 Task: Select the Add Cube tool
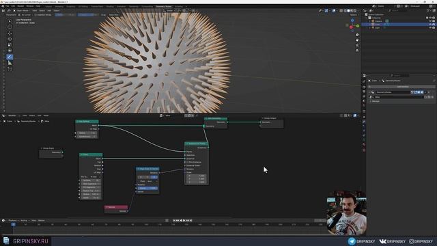[x=10, y=69]
